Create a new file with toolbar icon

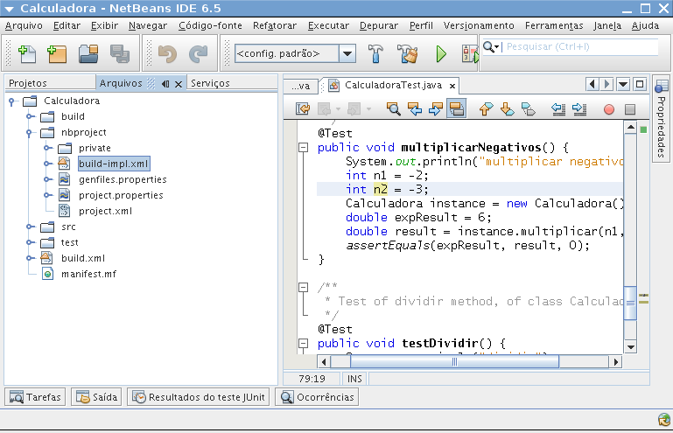[27, 54]
